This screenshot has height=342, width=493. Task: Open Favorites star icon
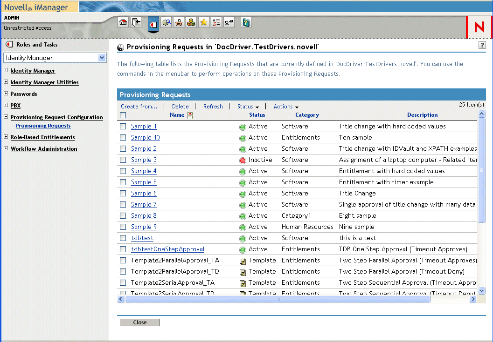coord(204,22)
